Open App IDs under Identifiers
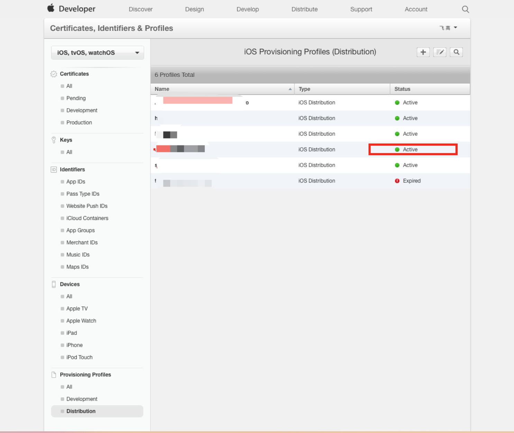The height and width of the screenshot is (433, 514). [x=75, y=182]
